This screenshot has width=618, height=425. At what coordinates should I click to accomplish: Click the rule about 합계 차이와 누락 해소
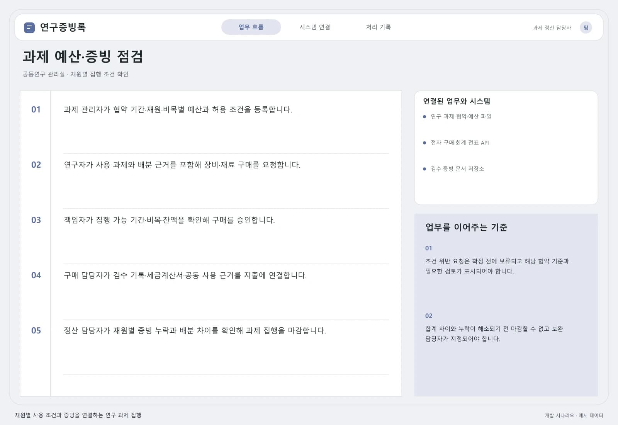(494, 334)
